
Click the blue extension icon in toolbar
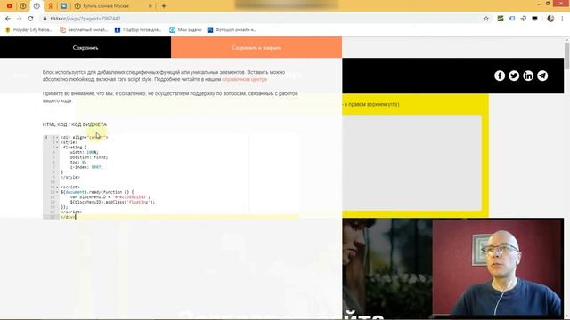(512, 19)
